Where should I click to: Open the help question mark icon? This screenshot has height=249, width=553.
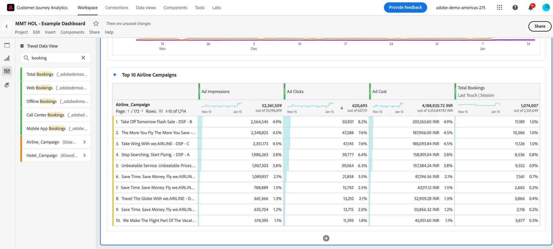515,7
